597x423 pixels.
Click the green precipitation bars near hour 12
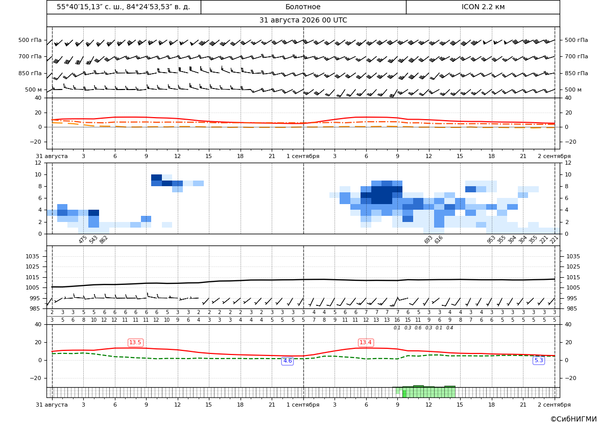[428, 392]
